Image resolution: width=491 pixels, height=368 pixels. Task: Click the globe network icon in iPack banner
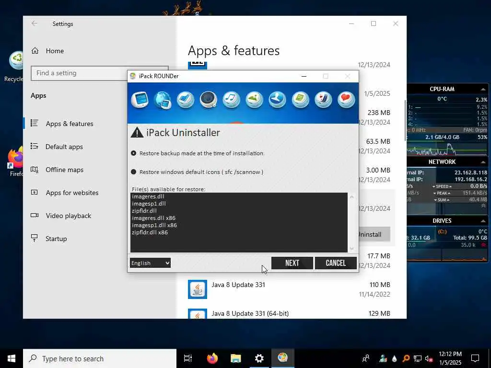click(x=163, y=100)
